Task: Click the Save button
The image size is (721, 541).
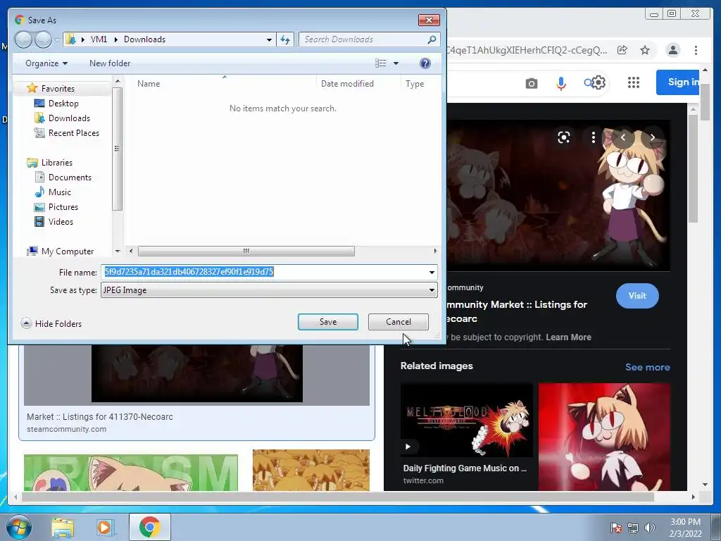Action: tap(328, 322)
